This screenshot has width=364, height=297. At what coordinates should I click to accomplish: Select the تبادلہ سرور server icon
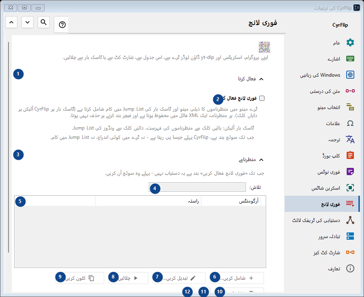[350, 236]
